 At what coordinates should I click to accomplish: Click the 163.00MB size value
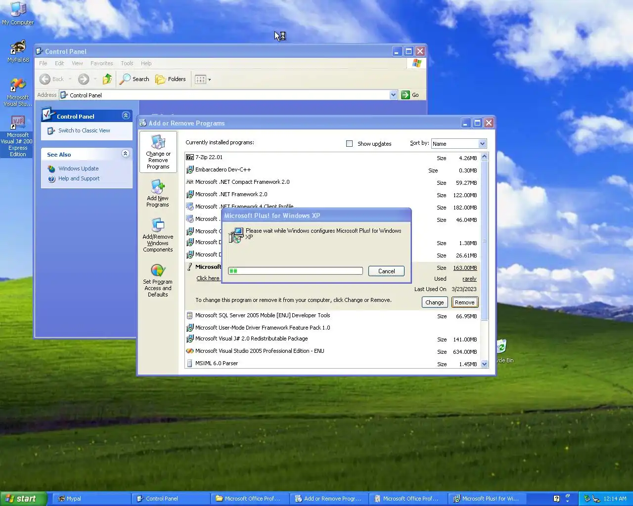click(x=465, y=268)
